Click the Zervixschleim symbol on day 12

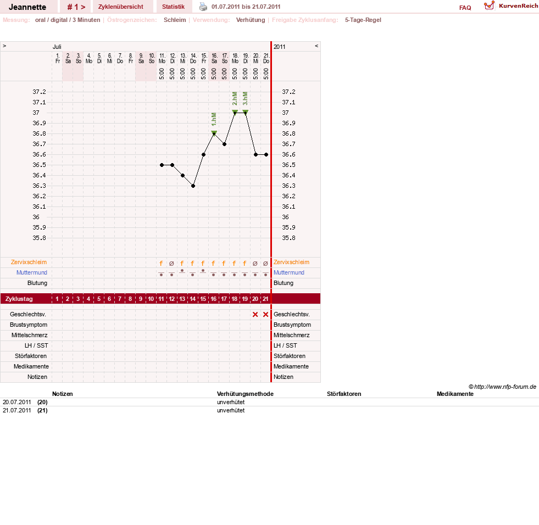coord(171,264)
